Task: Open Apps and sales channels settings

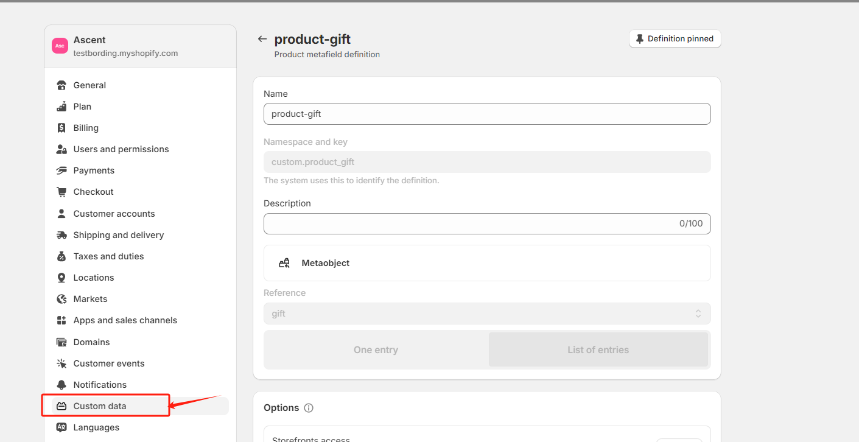Action: click(x=125, y=320)
